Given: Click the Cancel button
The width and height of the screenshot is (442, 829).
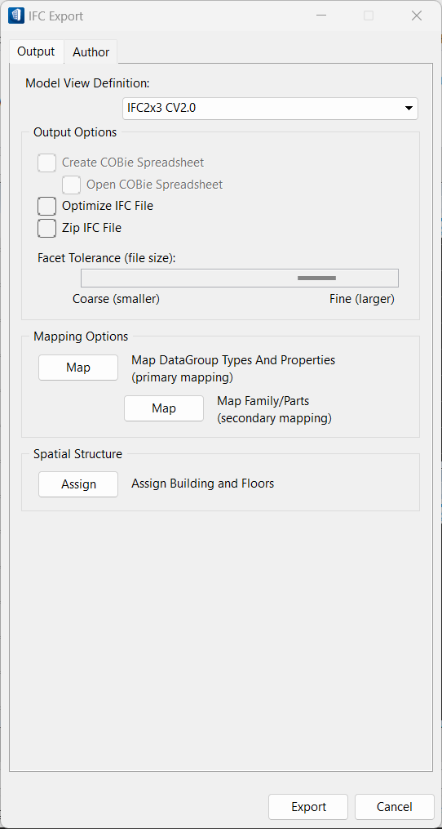Looking at the screenshot, I should tap(395, 807).
